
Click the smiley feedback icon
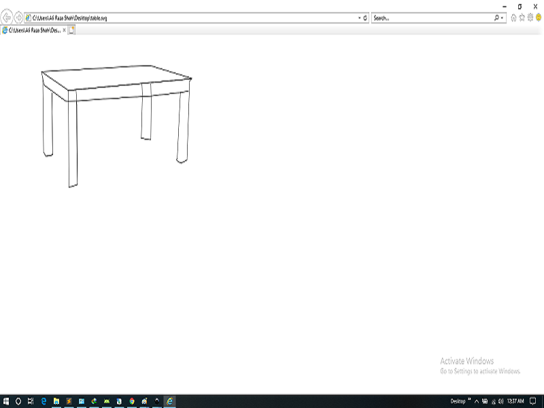(539, 18)
